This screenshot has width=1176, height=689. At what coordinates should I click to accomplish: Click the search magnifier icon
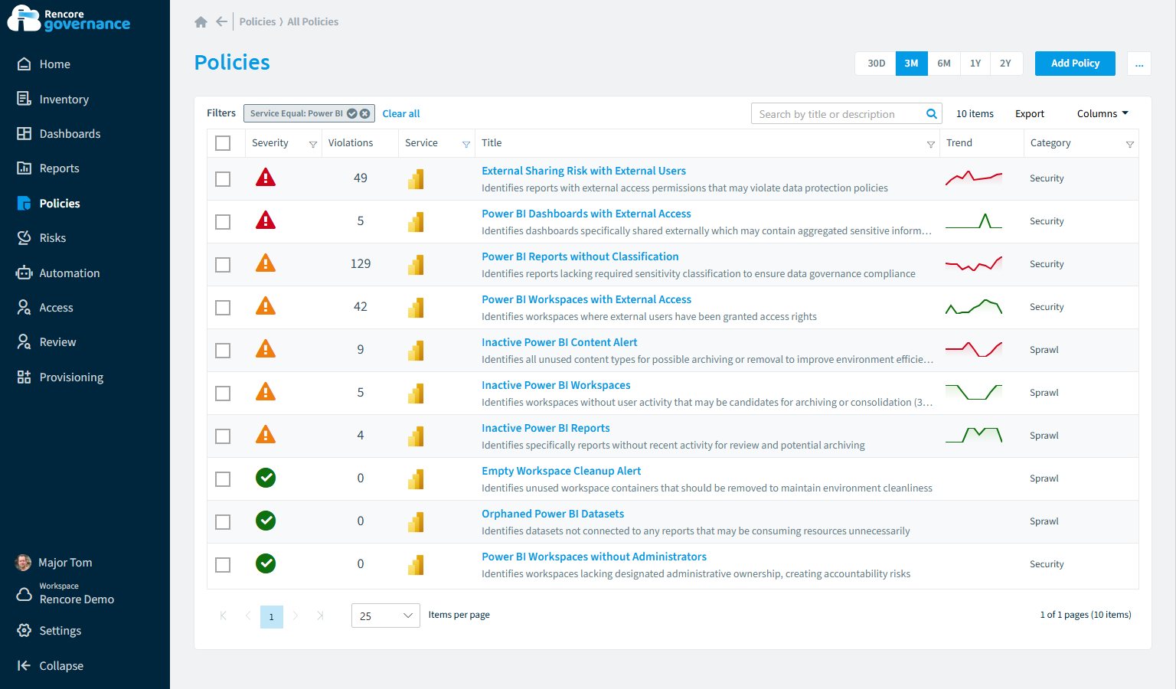932,113
